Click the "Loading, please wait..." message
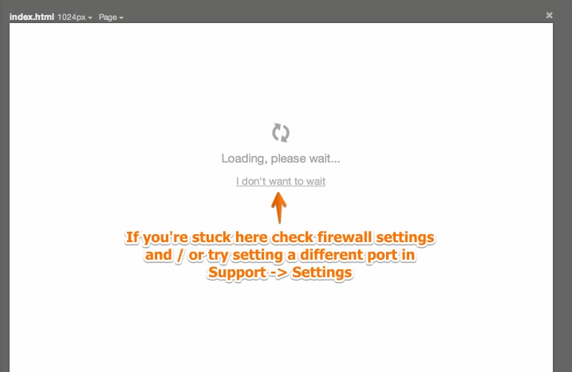572x372 pixels. 281,159
